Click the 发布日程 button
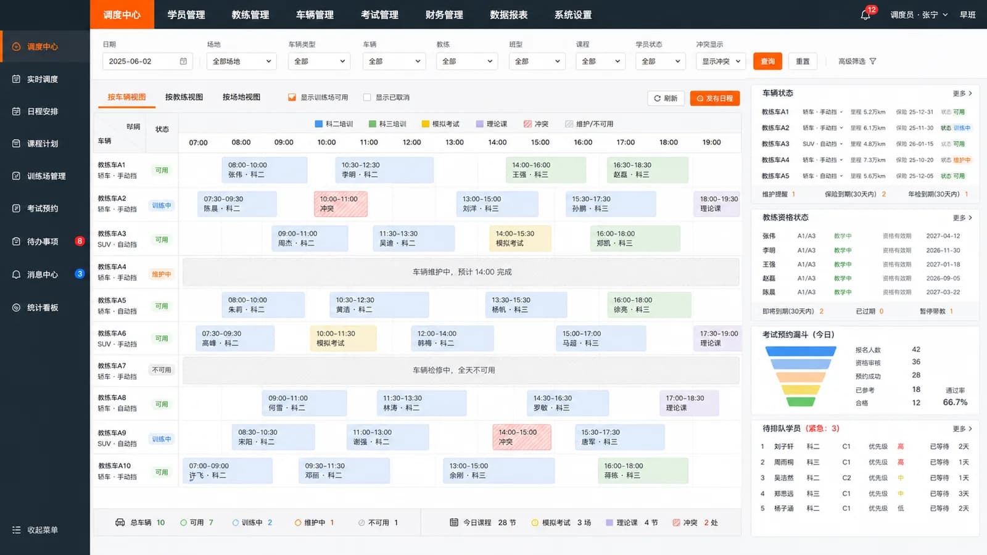The width and height of the screenshot is (987, 555). click(715, 98)
